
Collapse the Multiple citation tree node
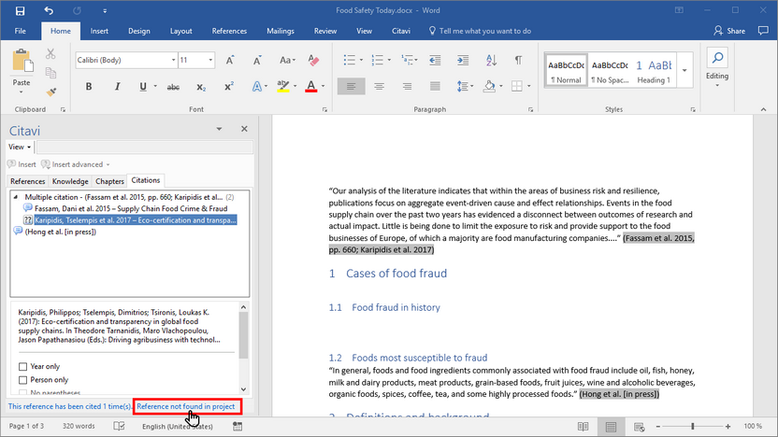[15, 197]
